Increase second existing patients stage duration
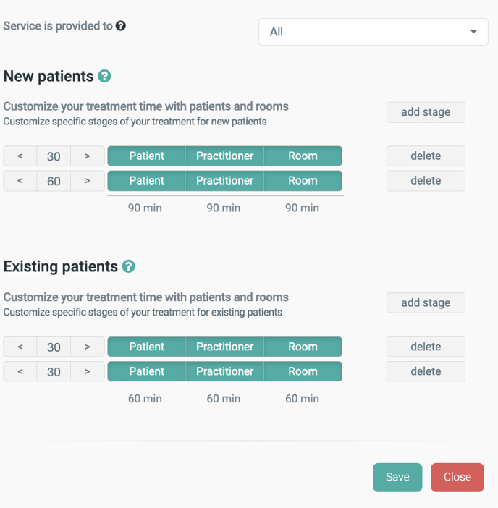Image resolution: width=498 pixels, height=508 pixels. tap(88, 371)
